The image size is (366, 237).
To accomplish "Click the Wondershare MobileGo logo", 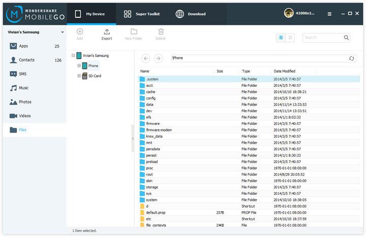I will [35, 14].
